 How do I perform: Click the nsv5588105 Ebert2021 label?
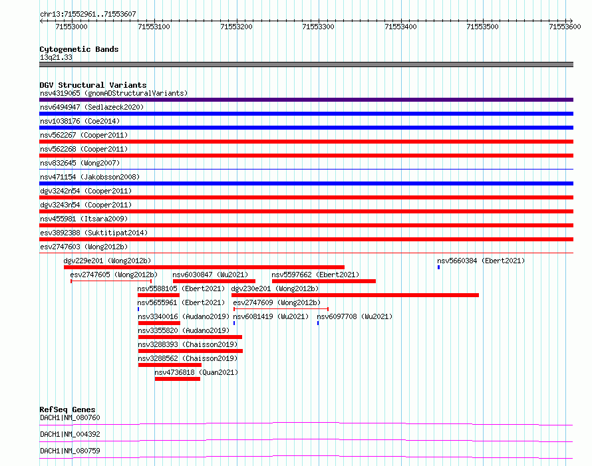point(181,289)
